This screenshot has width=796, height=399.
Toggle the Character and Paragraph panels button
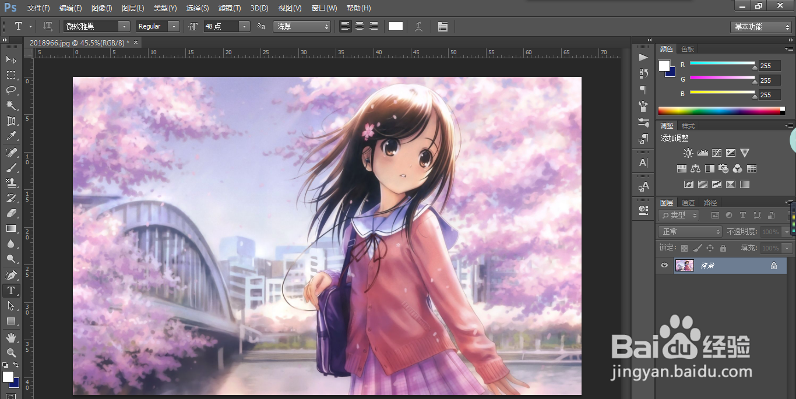click(x=443, y=26)
